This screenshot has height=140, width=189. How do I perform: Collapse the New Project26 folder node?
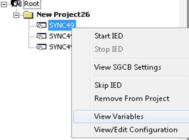(16, 15)
